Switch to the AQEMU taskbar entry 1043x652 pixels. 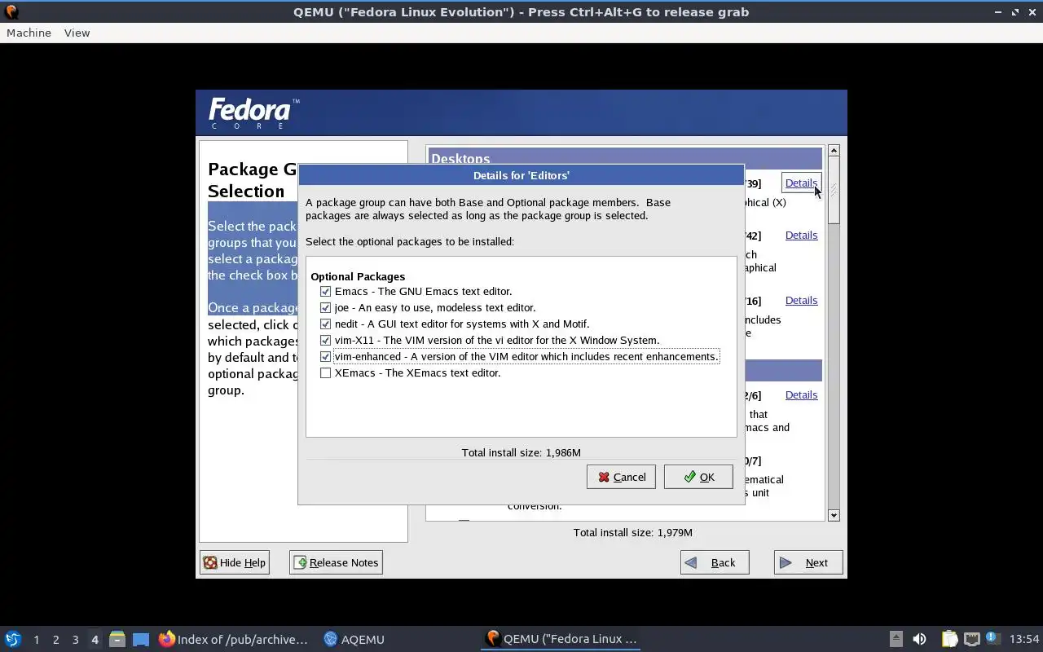pyautogui.click(x=354, y=639)
